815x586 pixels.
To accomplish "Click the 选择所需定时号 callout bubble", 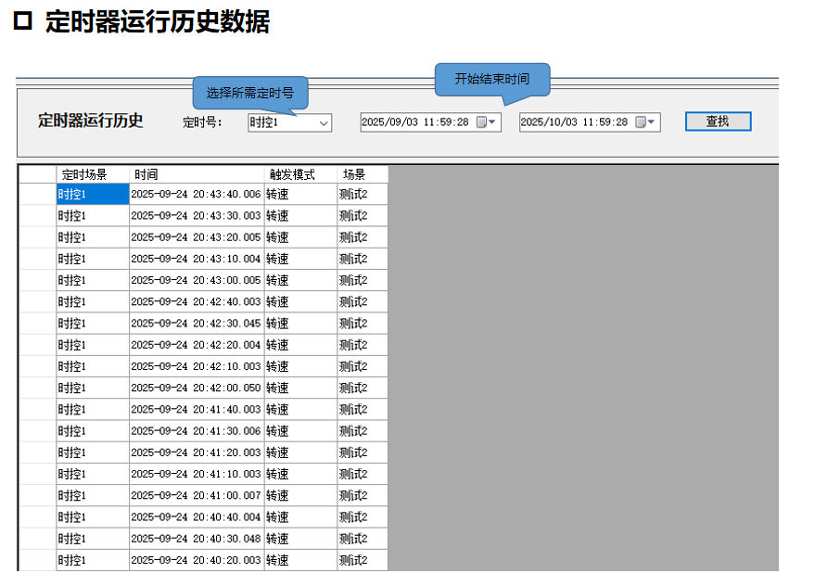I will (249, 93).
